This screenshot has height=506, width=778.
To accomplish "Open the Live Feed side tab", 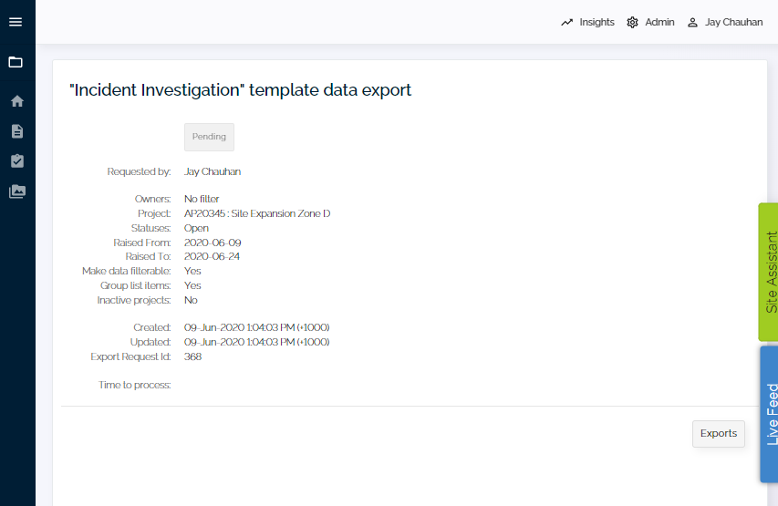I will (770, 414).
